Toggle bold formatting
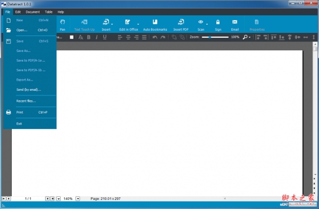Screen dimensions: 319x209 (89, 37)
